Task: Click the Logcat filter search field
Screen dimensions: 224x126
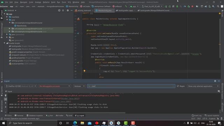Action: click(x=131, y=86)
